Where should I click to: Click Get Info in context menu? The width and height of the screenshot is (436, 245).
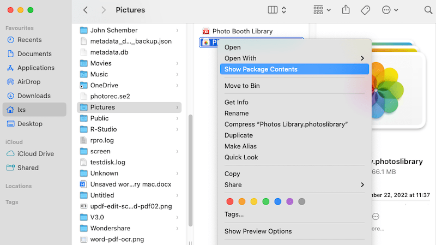tap(236, 102)
